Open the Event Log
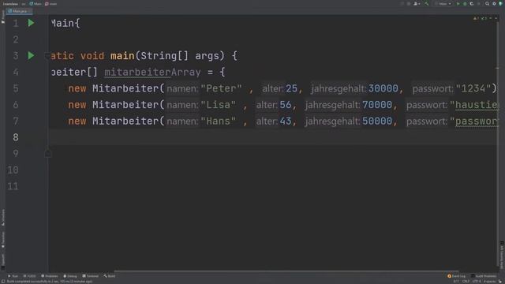This screenshot has height=284, width=505. coord(456,276)
